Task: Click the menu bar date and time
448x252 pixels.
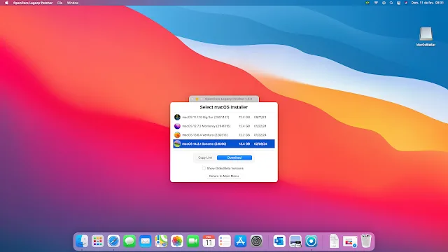Action: click(x=428, y=3)
